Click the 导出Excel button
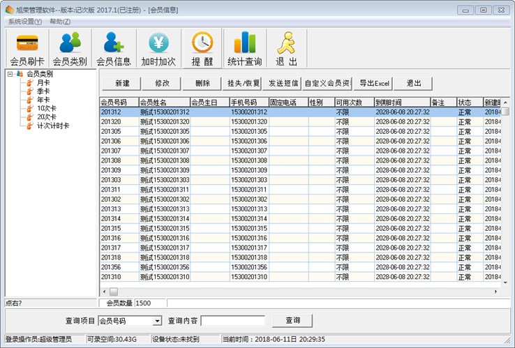 373,84
